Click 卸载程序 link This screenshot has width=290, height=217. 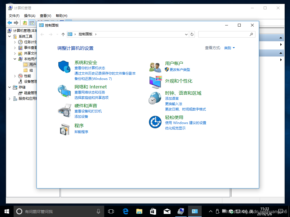coord(81,132)
